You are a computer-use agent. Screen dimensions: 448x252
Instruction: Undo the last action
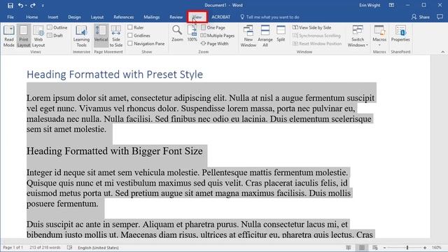(x=20, y=6)
